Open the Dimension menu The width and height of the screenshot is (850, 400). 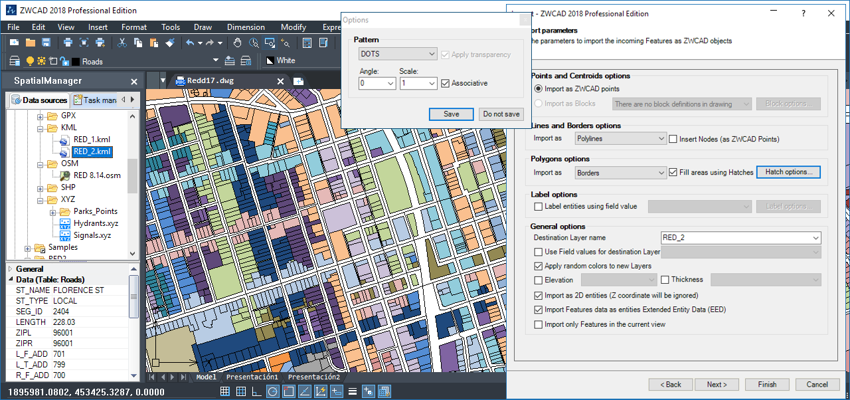pos(246,27)
